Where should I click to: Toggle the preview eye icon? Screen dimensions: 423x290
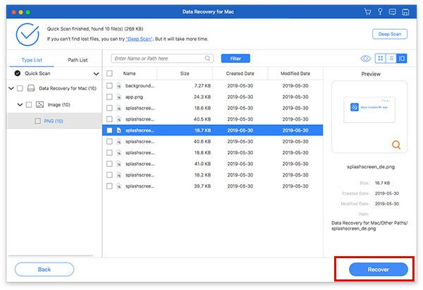(x=365, y=59)
